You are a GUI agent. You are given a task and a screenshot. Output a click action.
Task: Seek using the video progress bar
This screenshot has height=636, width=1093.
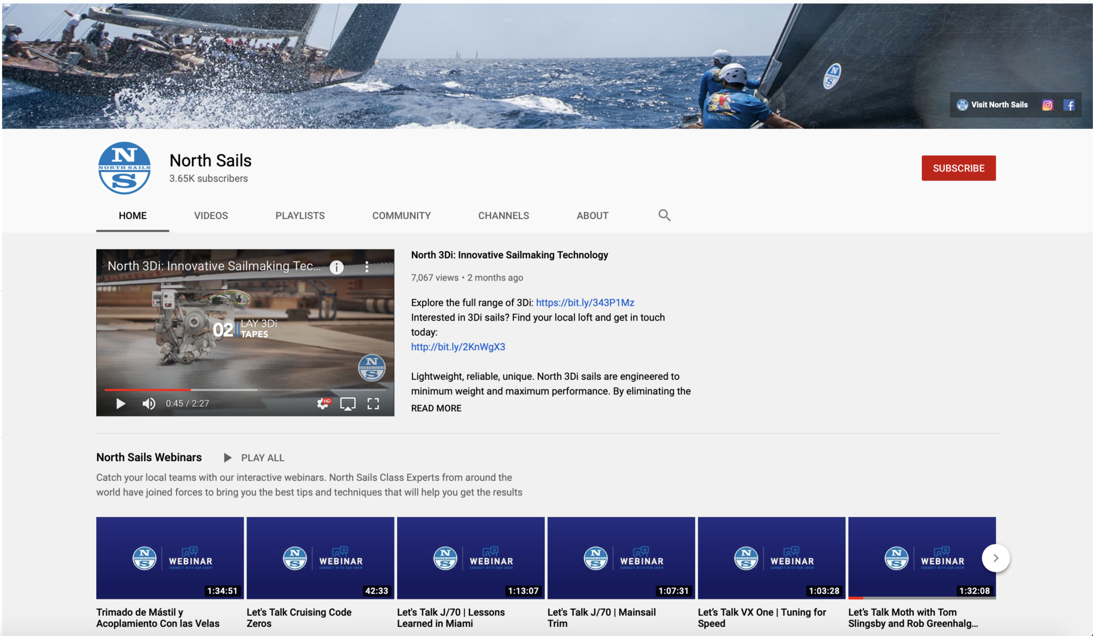(x=245, y=390)
